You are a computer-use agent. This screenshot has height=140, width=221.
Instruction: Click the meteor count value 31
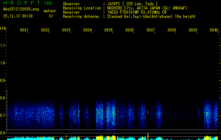click(x=51, y=16)
